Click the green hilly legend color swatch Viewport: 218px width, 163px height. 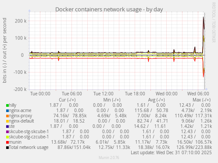[7, 105]
